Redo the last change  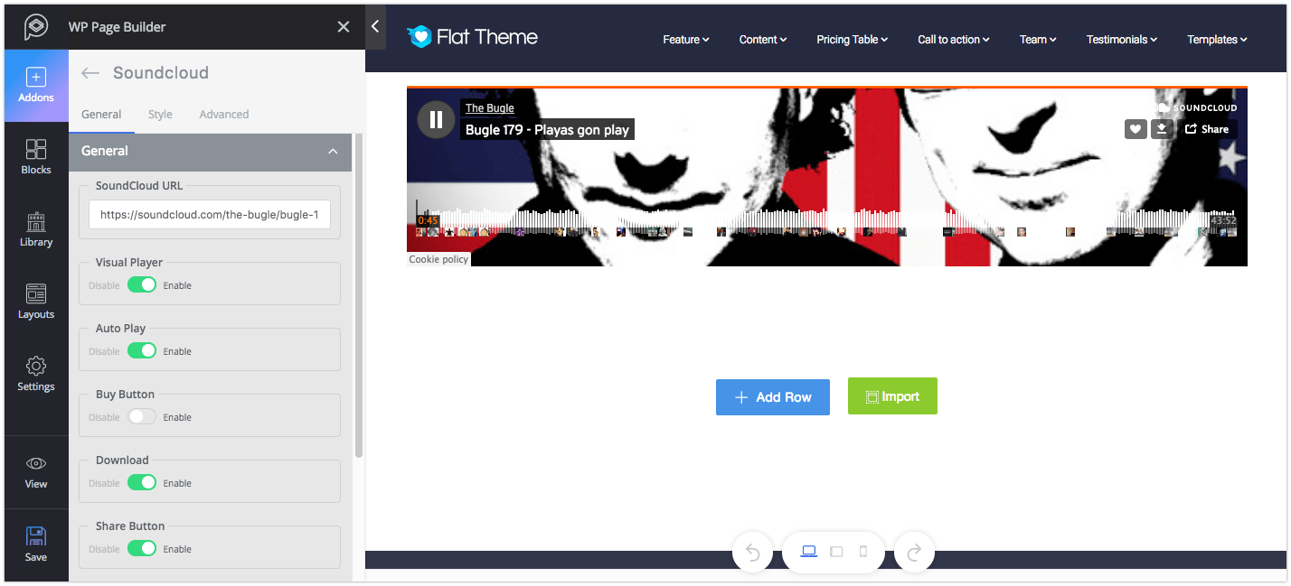[x=914, y=552]
